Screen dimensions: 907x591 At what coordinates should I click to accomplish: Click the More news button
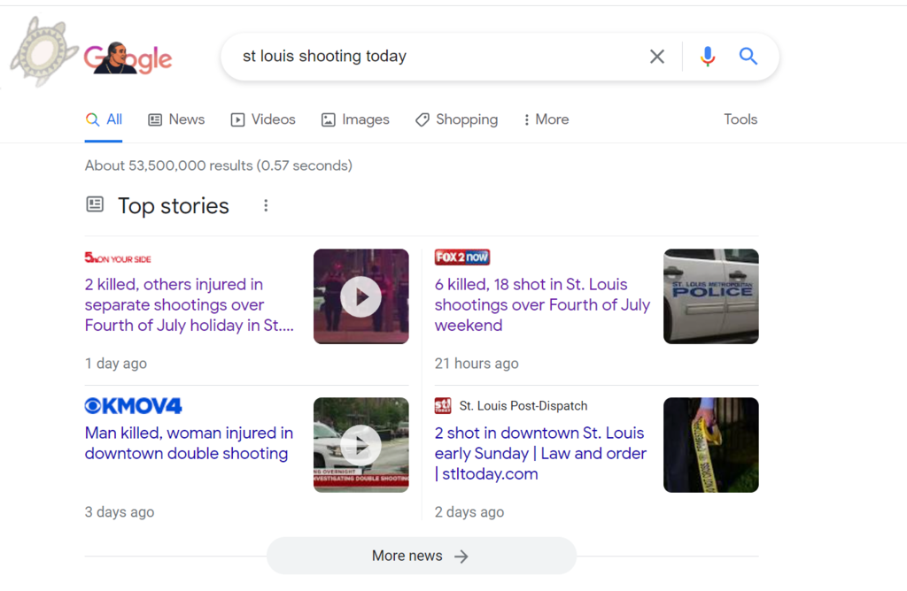421,556
